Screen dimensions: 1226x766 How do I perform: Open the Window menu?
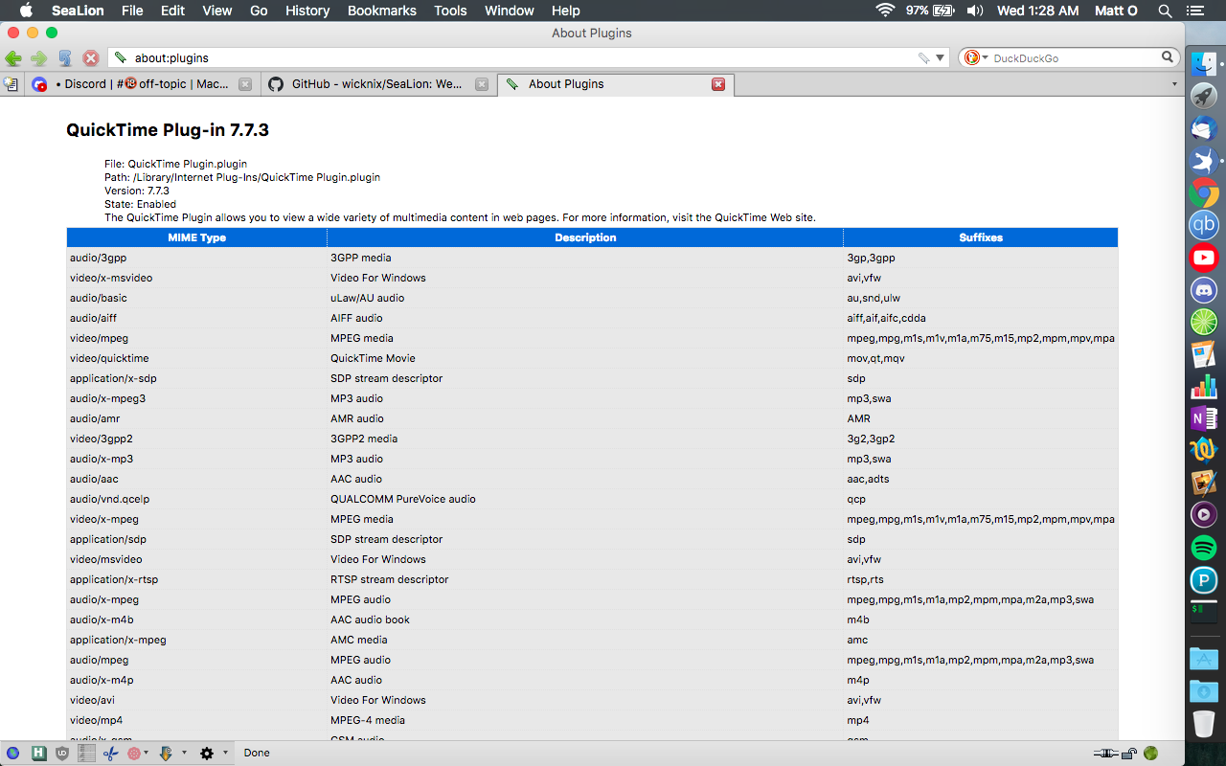point(510,11)
